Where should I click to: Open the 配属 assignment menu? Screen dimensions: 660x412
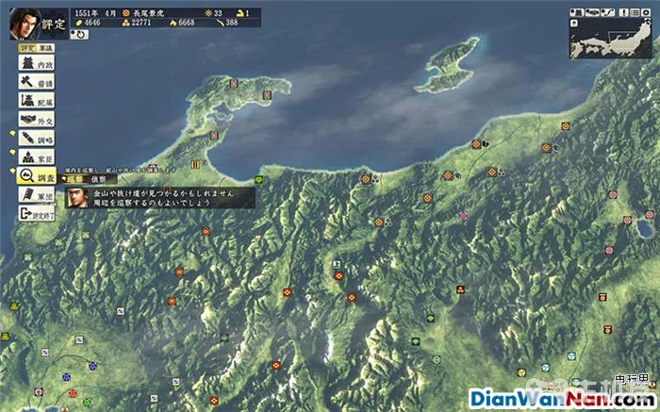pyautogui.click(x=36, y=101)
